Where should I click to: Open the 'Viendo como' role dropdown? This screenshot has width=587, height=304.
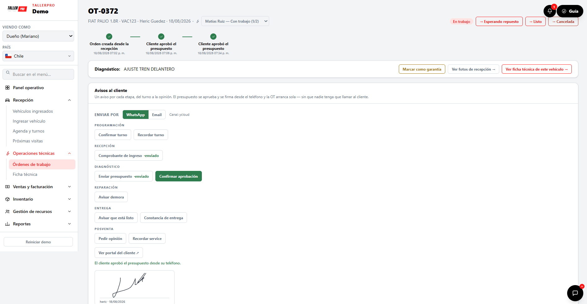tap(38, 36)
